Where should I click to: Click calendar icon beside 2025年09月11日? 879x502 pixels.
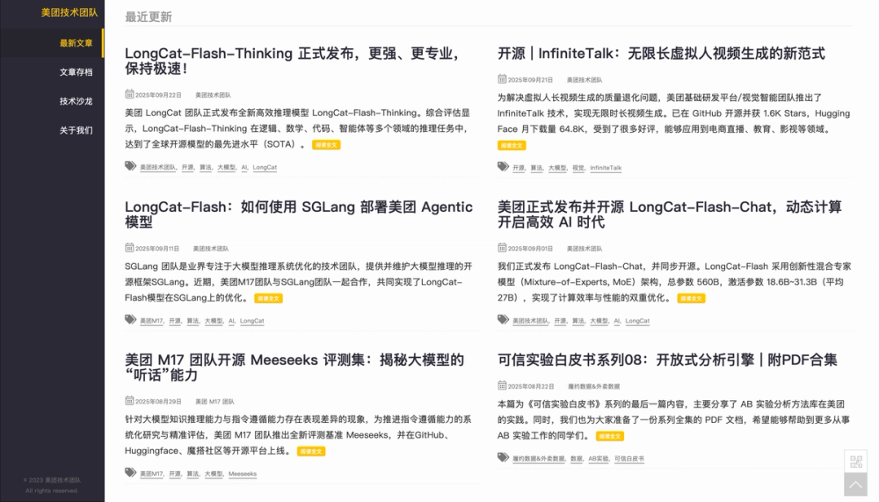[129, 247]
